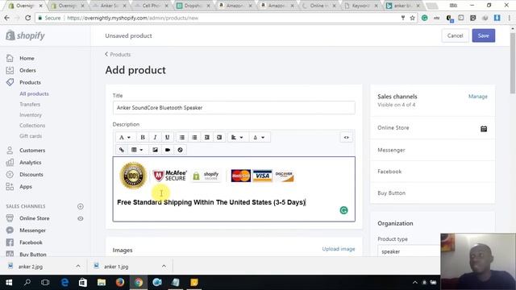Click the Shopify logo

(x=25, y=35)
